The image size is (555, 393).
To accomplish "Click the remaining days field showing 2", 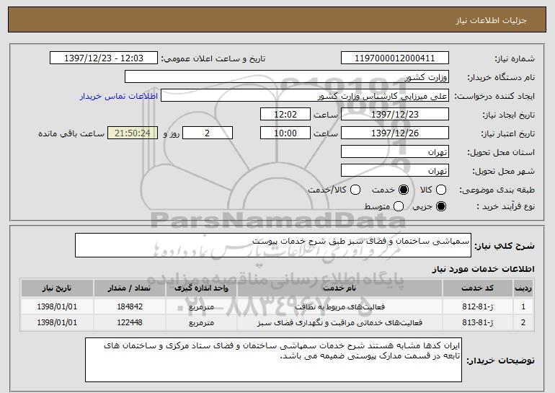I will point(208,133).
